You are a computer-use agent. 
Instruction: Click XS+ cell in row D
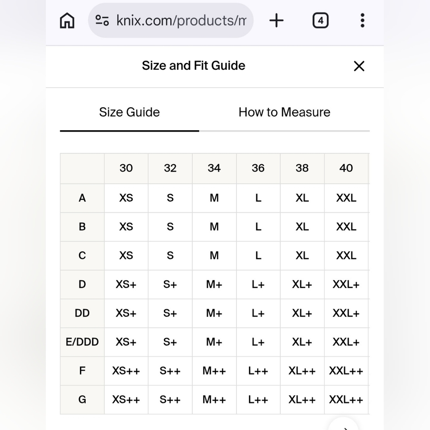(x=126, y=284)
